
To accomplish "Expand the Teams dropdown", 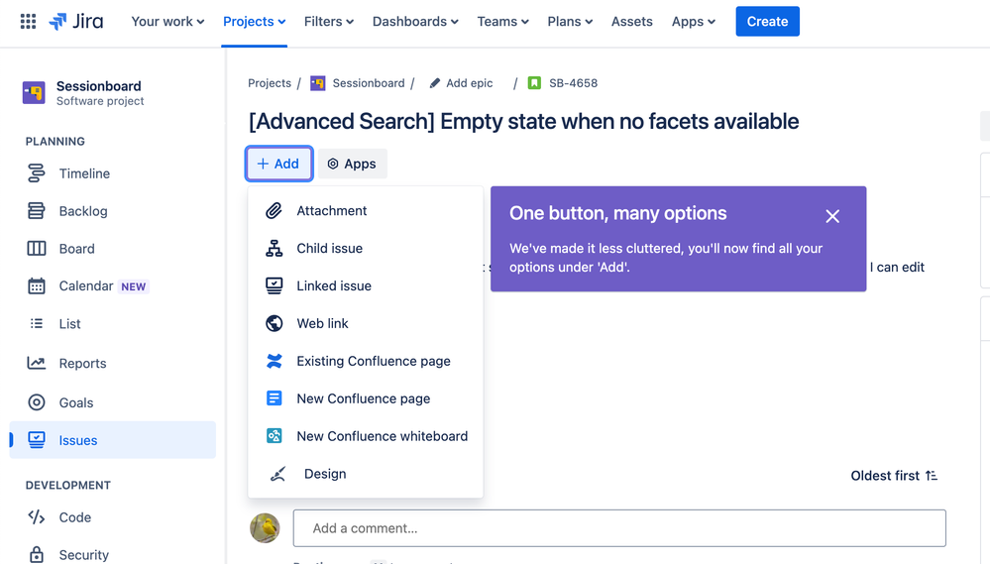I will coord(502,22).
